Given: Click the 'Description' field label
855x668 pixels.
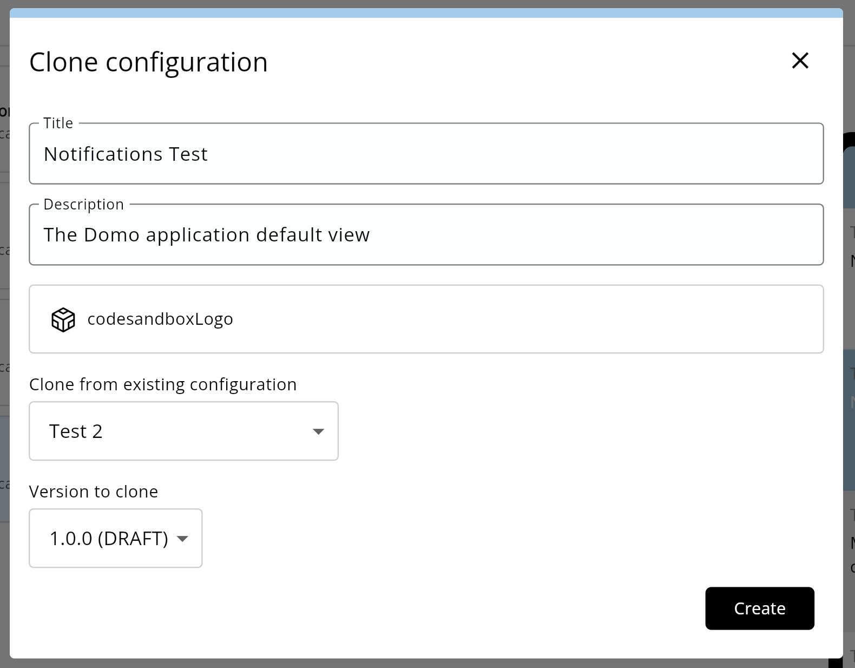Looking at the screenshot, I should [84, 205].
